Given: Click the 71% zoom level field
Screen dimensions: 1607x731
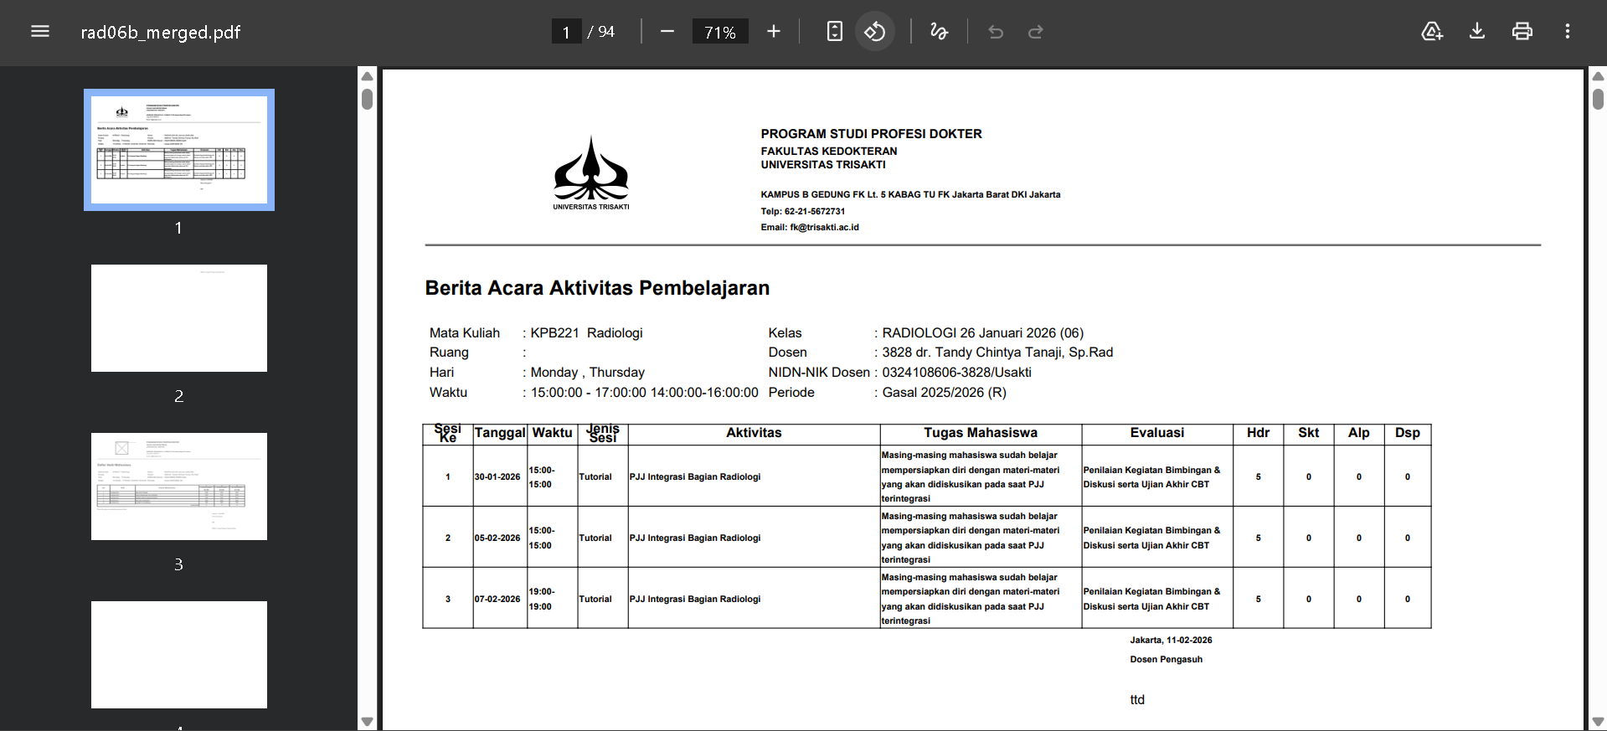Looking at the screenshot, I should pos(719,32).
